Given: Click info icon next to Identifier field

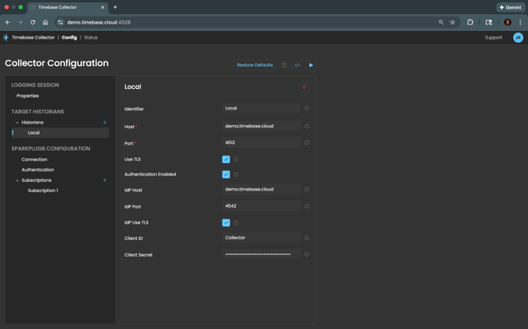Looking at the screenshot, I should point(307,109).
